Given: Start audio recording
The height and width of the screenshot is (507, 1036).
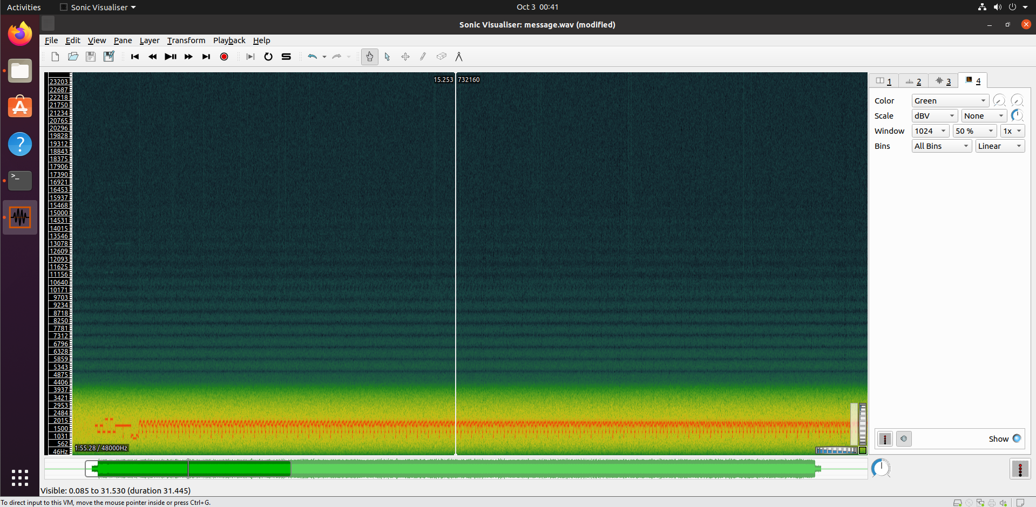Looking at the screenshot, I should (x=224, y=57).
